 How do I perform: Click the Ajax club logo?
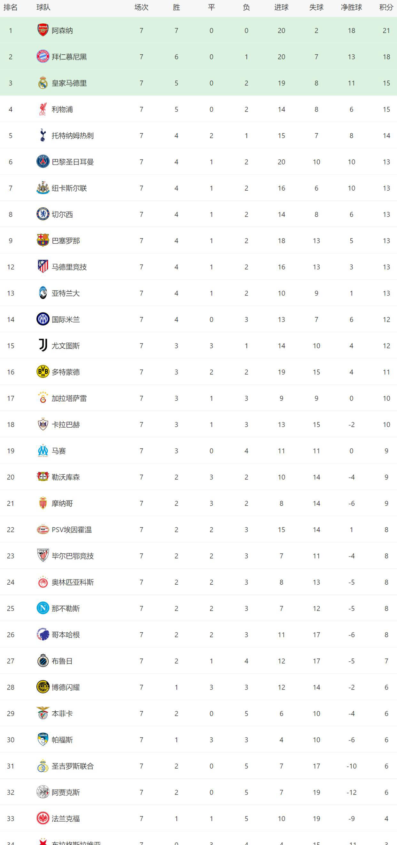click(x=43, y=792)
